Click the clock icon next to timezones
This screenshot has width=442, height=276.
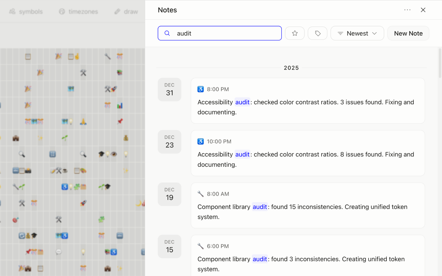pyautogui.click(x=61, y=11)
